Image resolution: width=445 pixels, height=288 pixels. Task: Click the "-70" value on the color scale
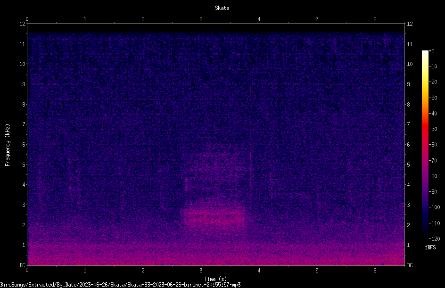tap(433, 161)
